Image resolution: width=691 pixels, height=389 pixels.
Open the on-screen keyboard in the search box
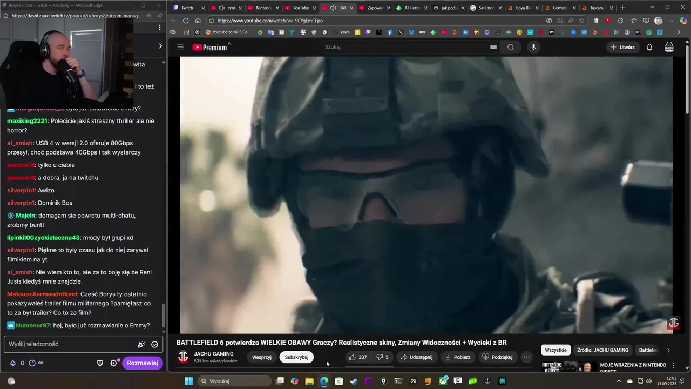coord(493,47)
